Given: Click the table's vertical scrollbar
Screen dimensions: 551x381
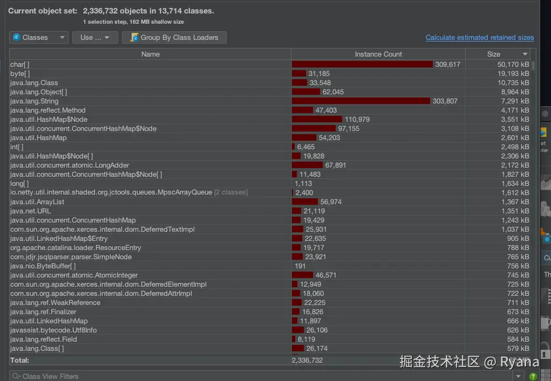Looking at the screenshot, I should (x=533, y=66).
